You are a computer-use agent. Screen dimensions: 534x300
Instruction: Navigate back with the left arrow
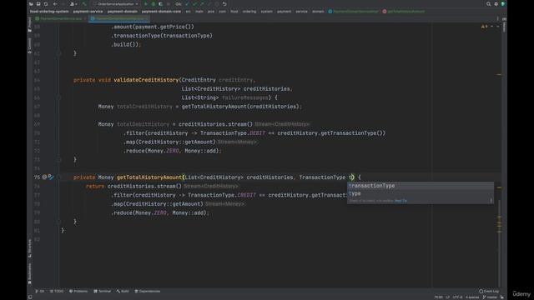click(x=55, y=4)
